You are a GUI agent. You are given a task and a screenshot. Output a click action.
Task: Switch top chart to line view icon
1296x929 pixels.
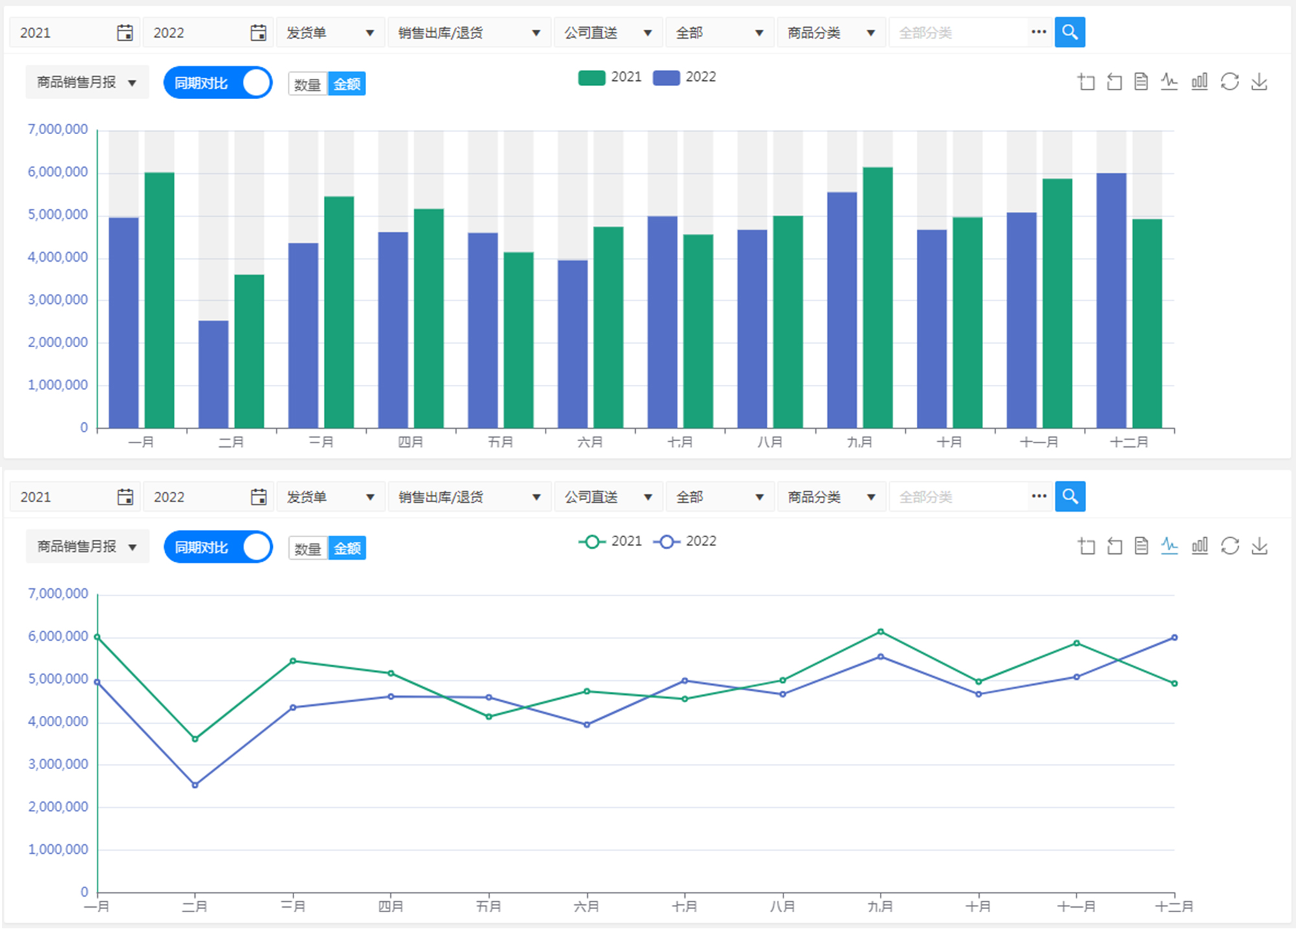click(1169, 82)
